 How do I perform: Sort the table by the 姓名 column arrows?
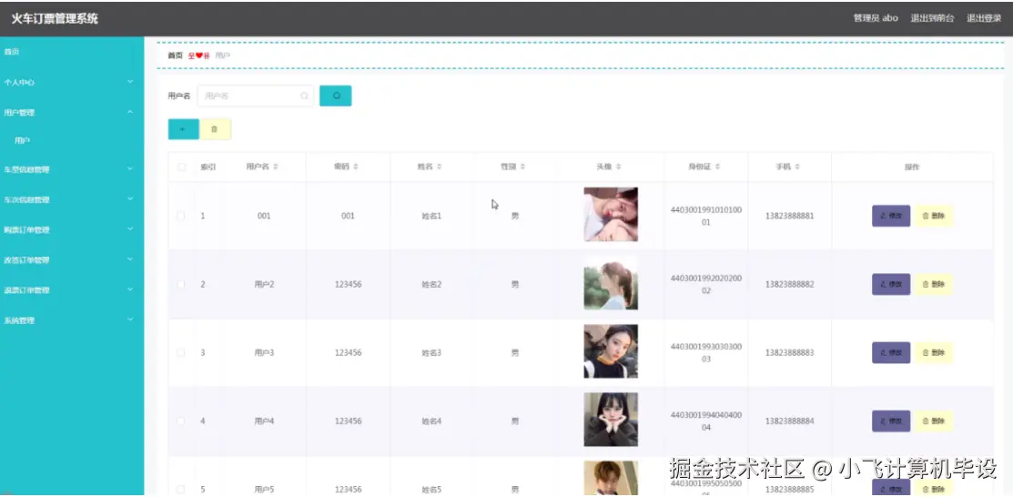440,167
